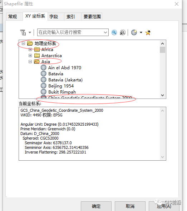Select Beijing 1954 coordinate system
Viewport: 187px width, 211px height.
coord(61,86)
